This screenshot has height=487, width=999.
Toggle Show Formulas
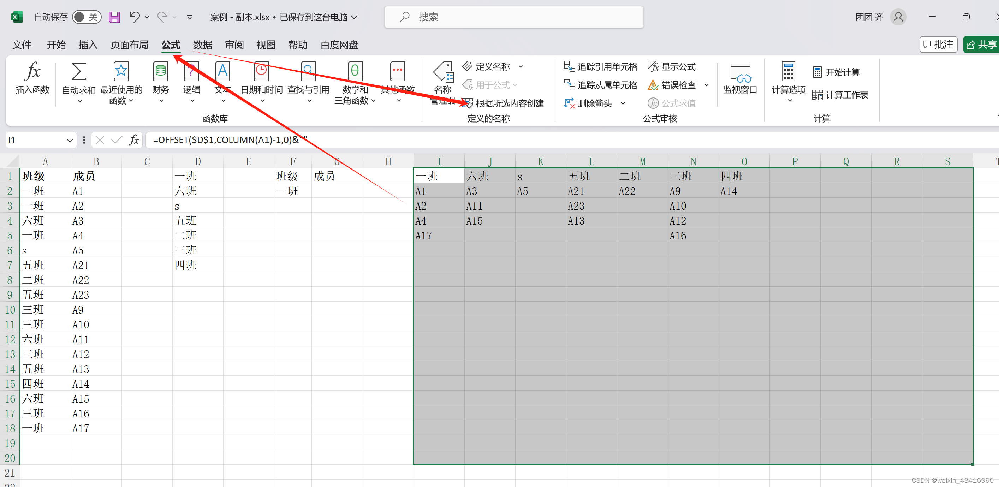click(672, 67)
